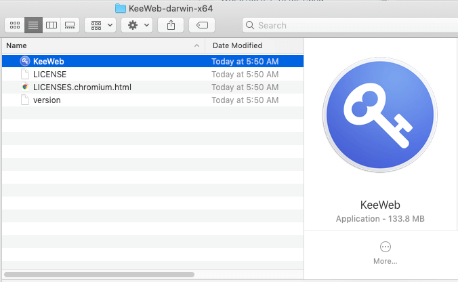Click the Share toolbar button
Image resolution: width=458 pixels, height=282 pixels.
tap(171, 25)
